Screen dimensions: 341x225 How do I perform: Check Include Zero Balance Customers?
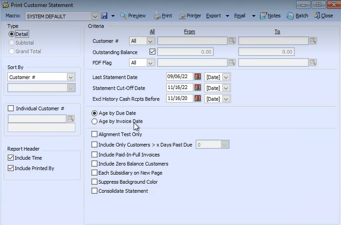click(x=94, y=164)
